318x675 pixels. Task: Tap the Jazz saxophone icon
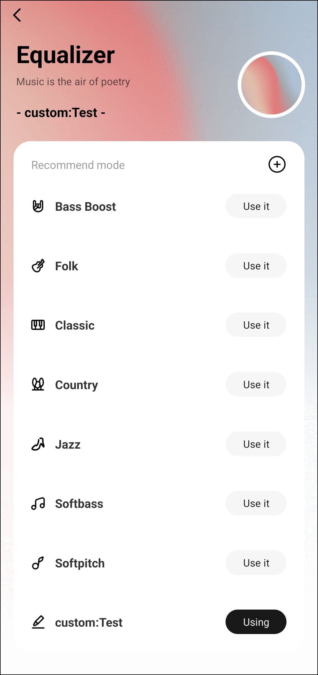38,444
